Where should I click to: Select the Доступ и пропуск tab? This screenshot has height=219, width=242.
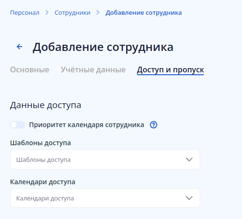(x=170, y=70)
